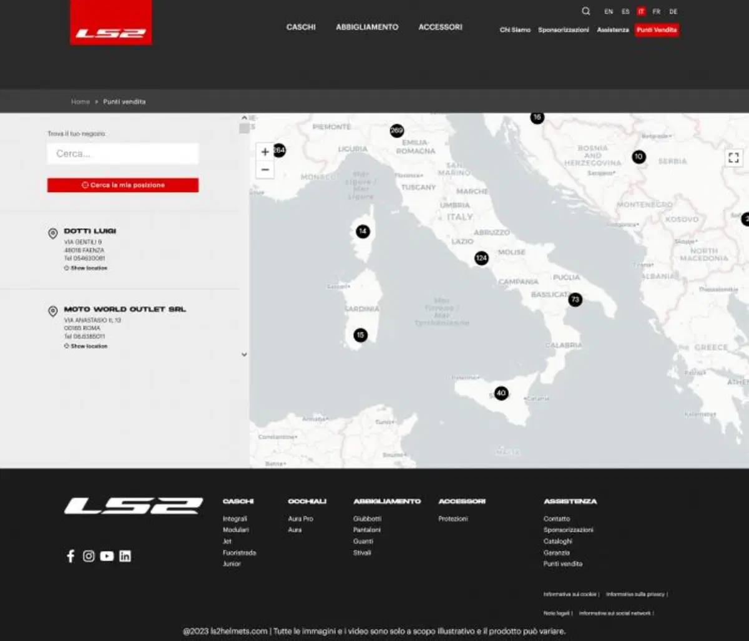Click the red Punti Vendita button
Screen dimensions: 749x641
(x=657, y=30)
